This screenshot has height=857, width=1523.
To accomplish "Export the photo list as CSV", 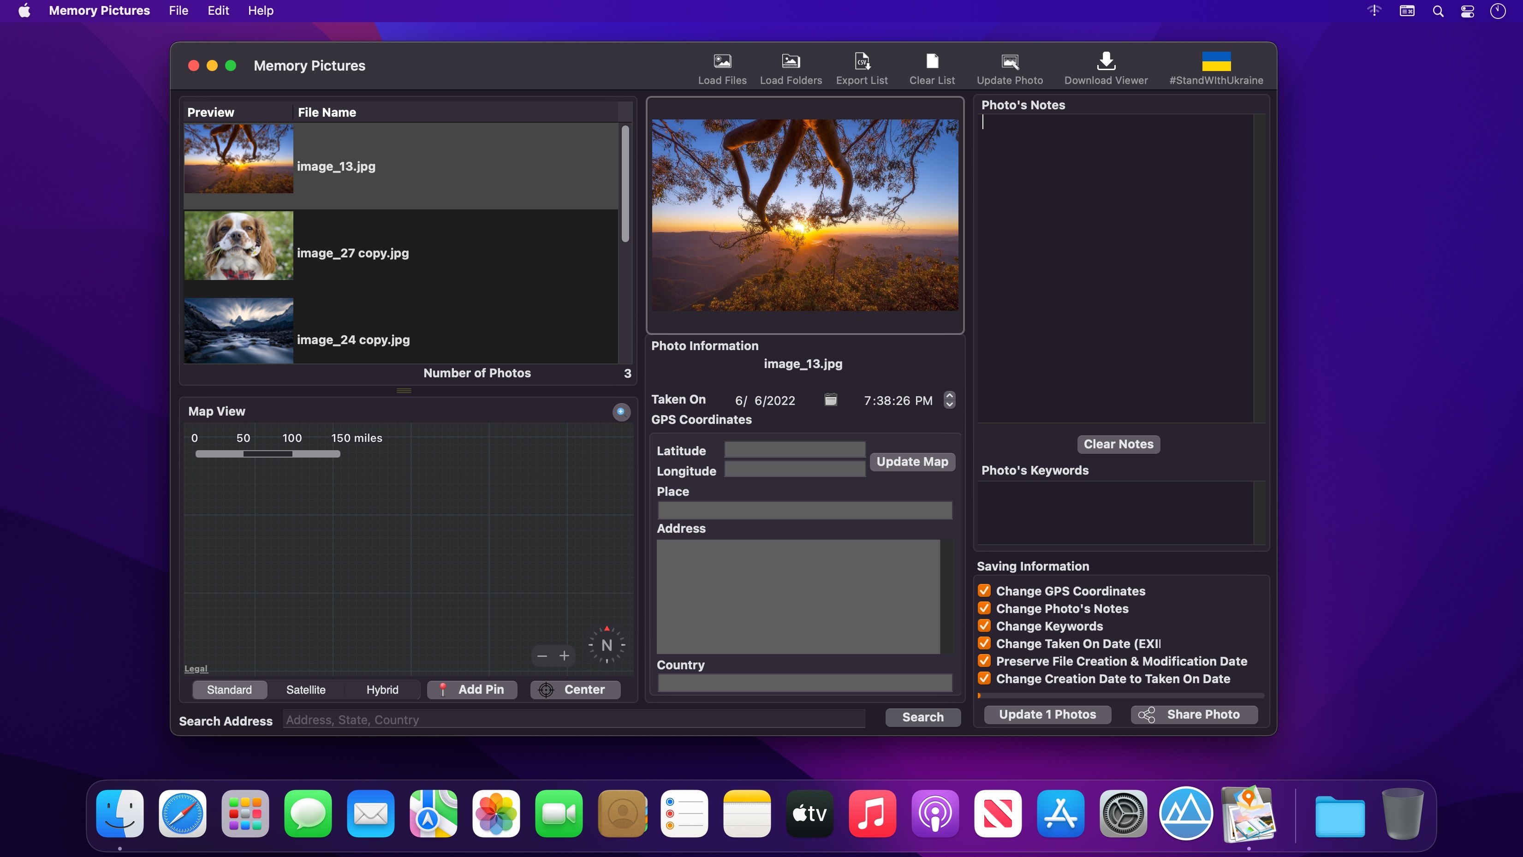I will pyautogui.click(x=862, y=61).
